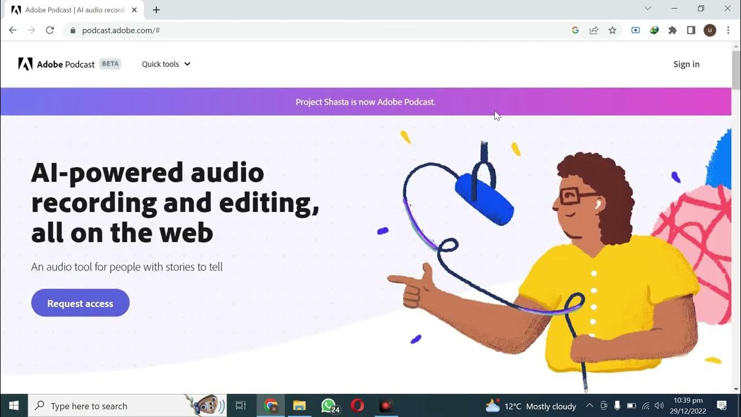This screenshot has width=741, height=417.
Task: Click the Meet Now camera tray icon
Action: coord(604,406)
